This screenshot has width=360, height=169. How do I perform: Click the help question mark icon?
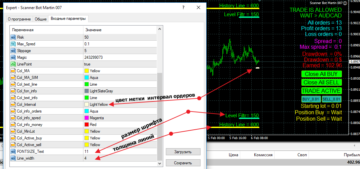(x=183, y=8)
